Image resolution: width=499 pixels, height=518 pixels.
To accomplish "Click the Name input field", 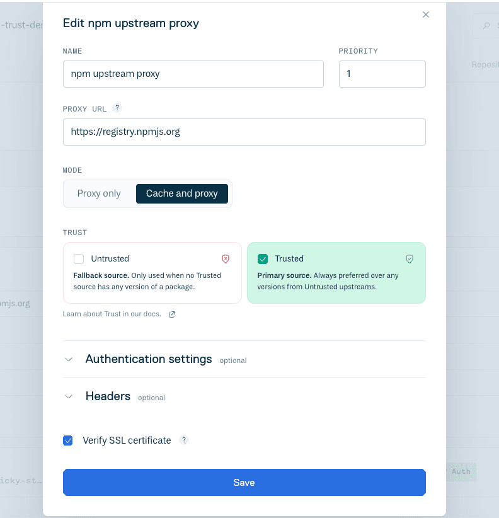I will (193, 74).
